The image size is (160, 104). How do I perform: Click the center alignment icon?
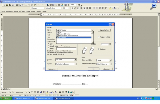click(84, 8)
